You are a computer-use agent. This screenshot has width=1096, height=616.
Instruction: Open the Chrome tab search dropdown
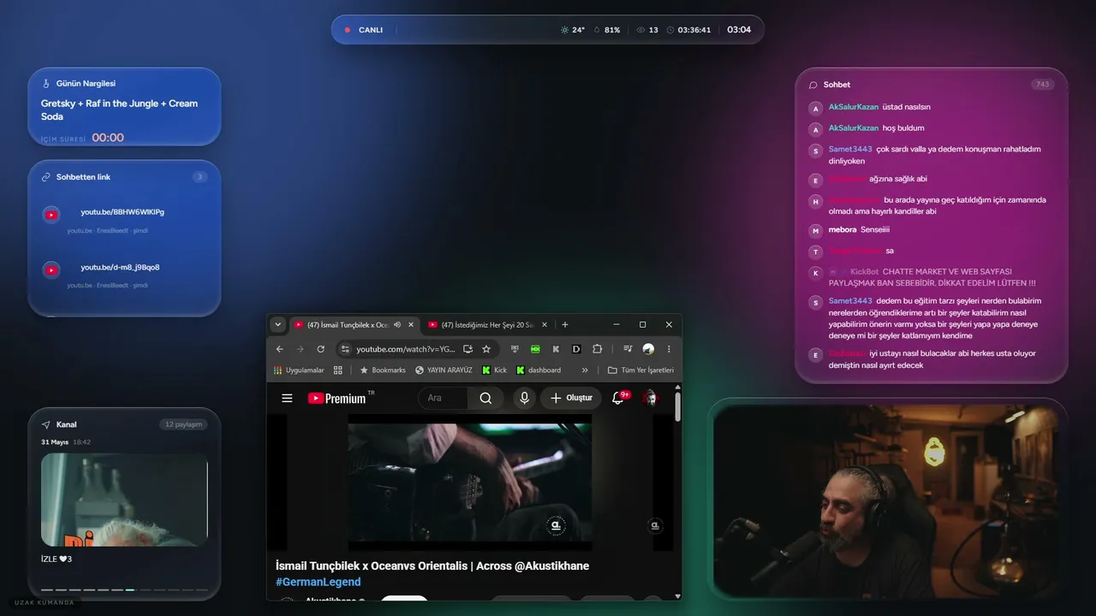click(x=277, y=325)
